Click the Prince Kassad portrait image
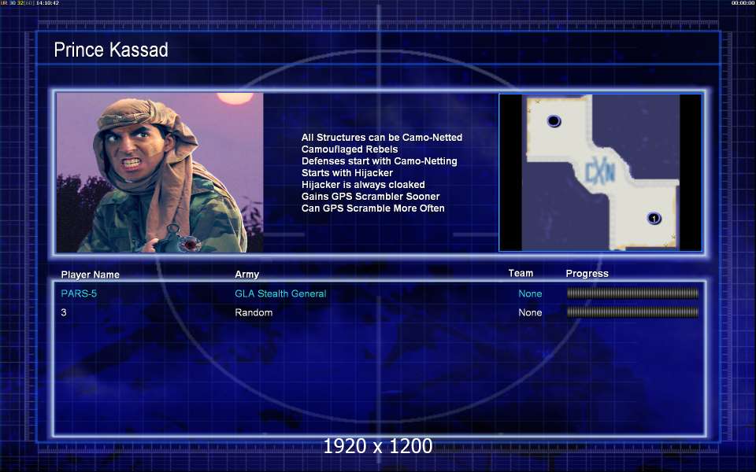Screen dimensions: 756x472 click(160, 172)
